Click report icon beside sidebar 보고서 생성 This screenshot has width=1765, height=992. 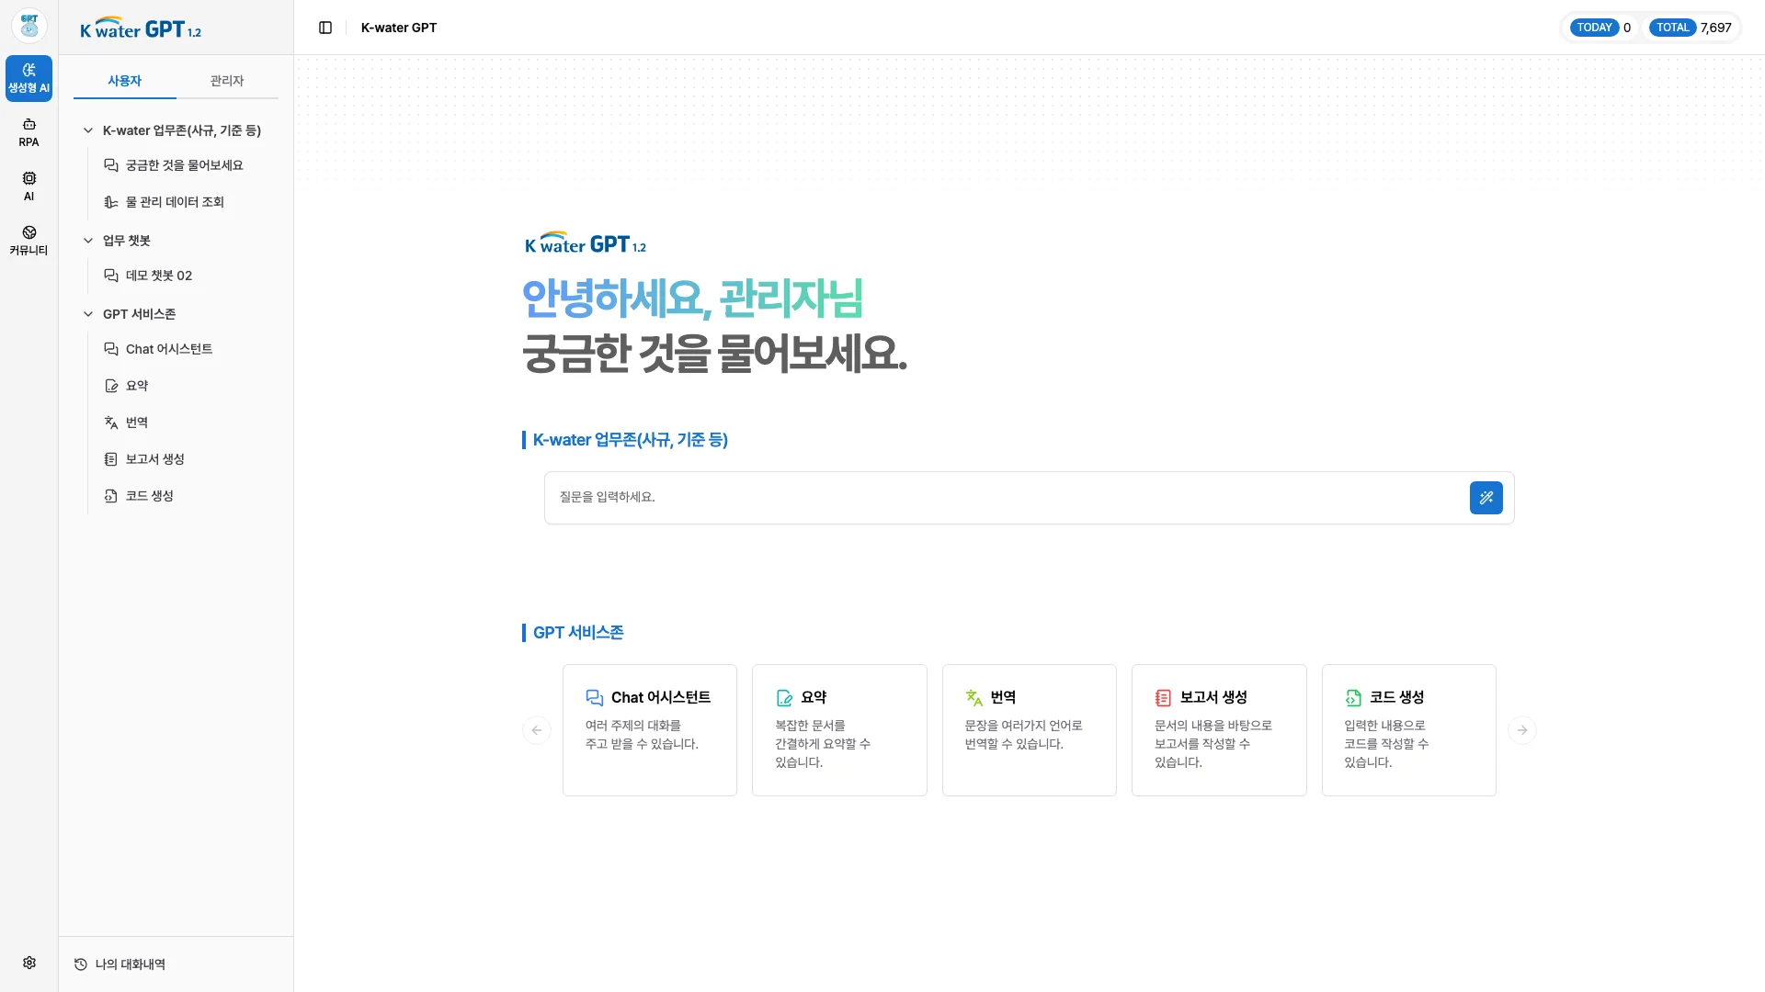(111, 459)
